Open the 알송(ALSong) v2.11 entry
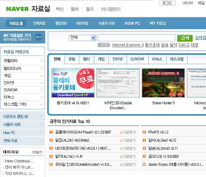Image resolution: width=206 pixels, height=177 pixels. 163,148
